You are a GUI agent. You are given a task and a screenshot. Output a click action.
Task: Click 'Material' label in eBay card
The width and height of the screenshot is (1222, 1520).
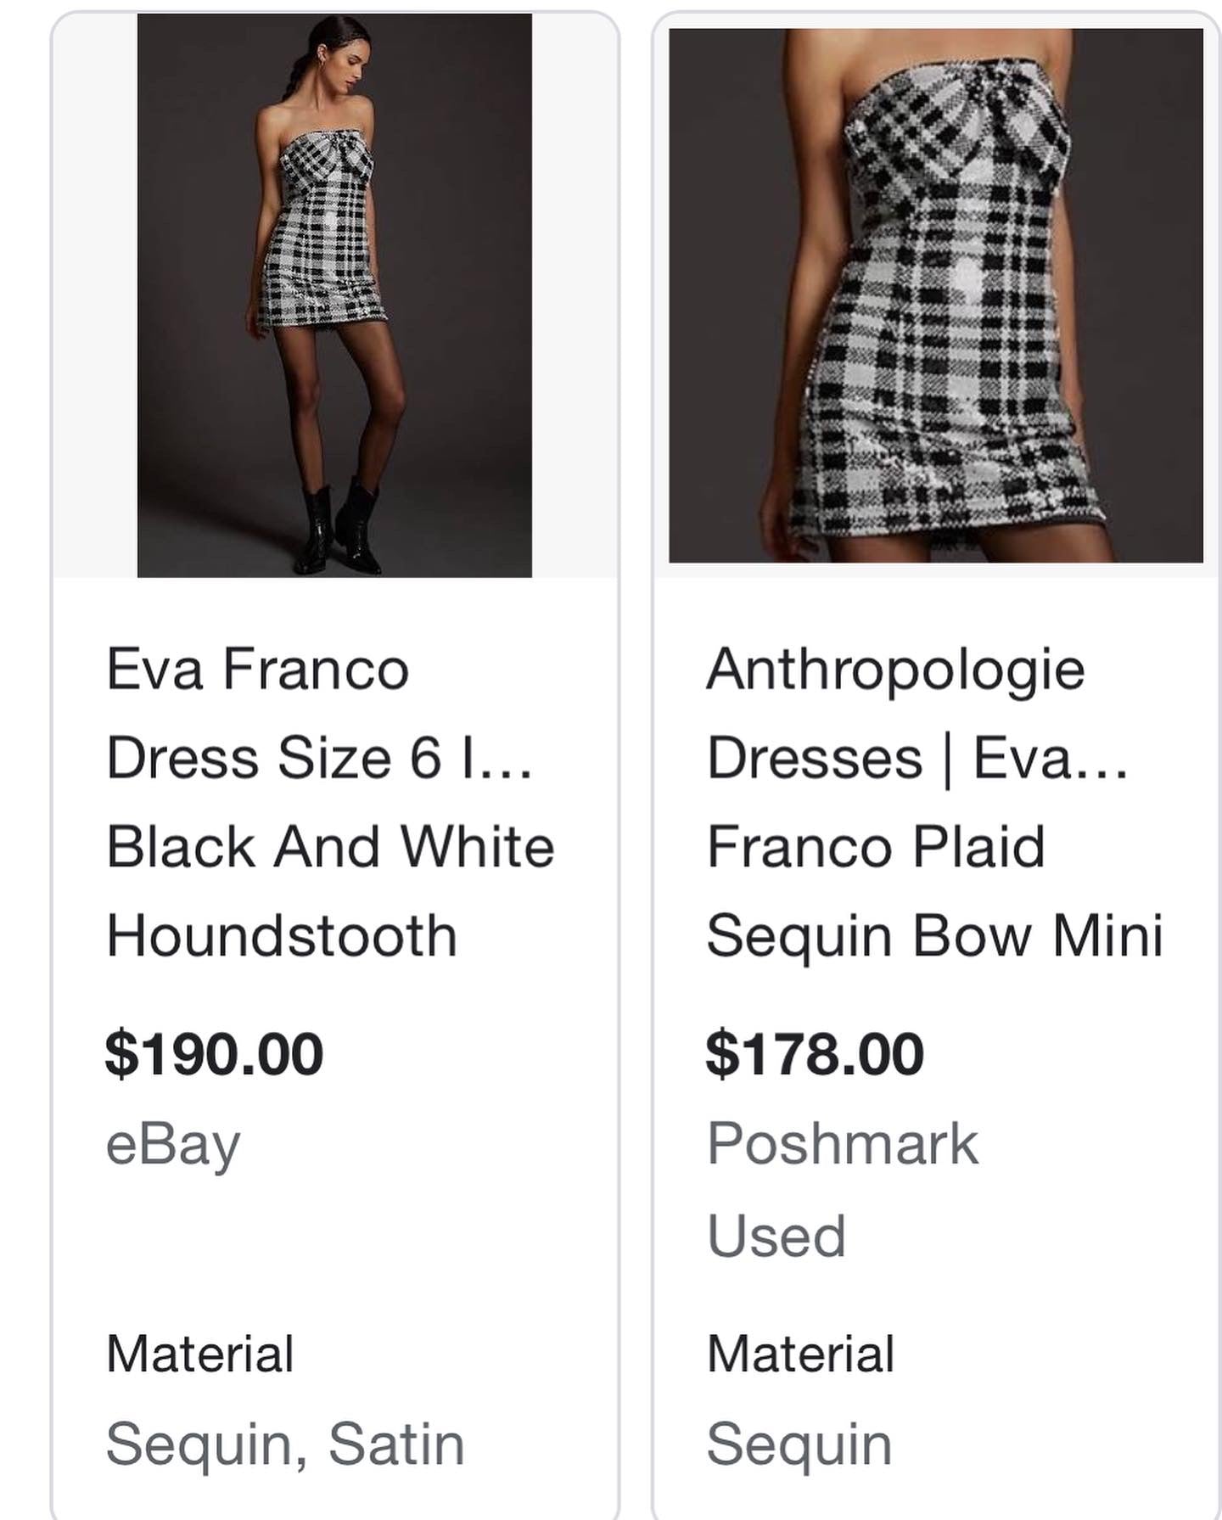pyautogui.click(x=199, y=1354)
